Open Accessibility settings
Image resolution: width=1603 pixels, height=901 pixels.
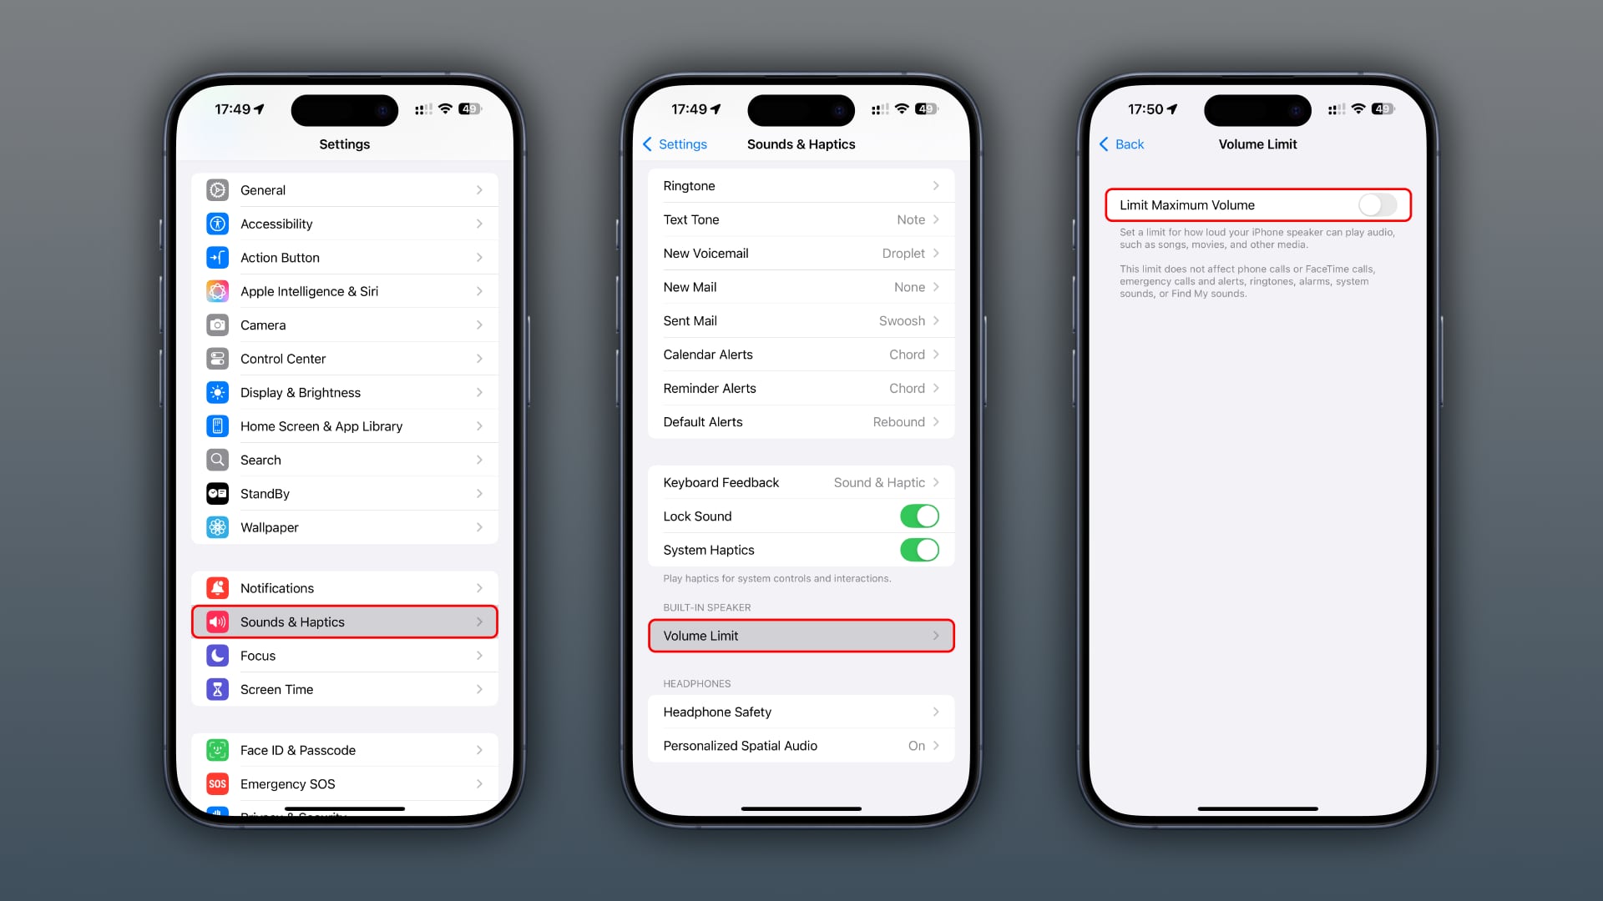(345, 224)
